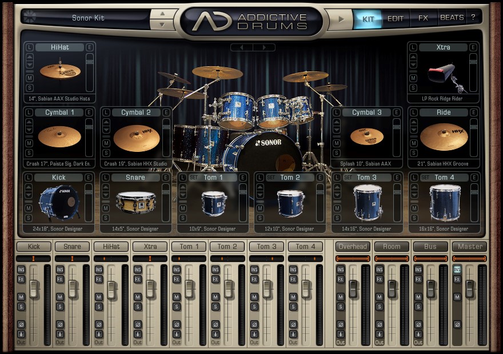Viewport: 503px width, 354px height.
Task: Click the gear icon beside Sonor Kit
Action: pos(30,17)
